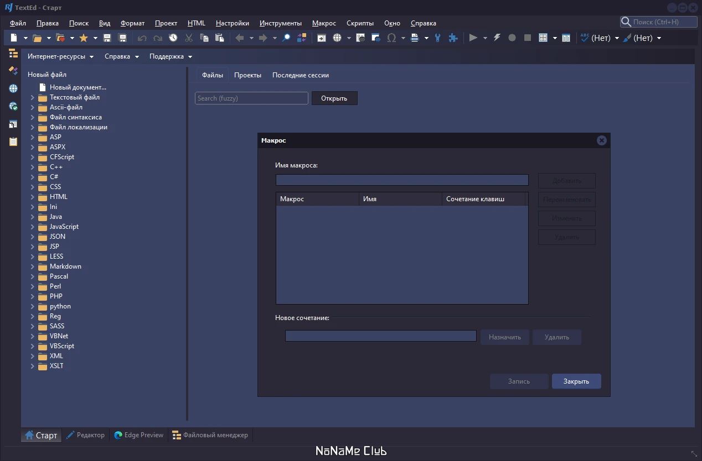This screenshot has width=702, height=461.
Task: Click the clipboard icon in left sidebar
Action: pyautogui.click(x=13, y=142)
